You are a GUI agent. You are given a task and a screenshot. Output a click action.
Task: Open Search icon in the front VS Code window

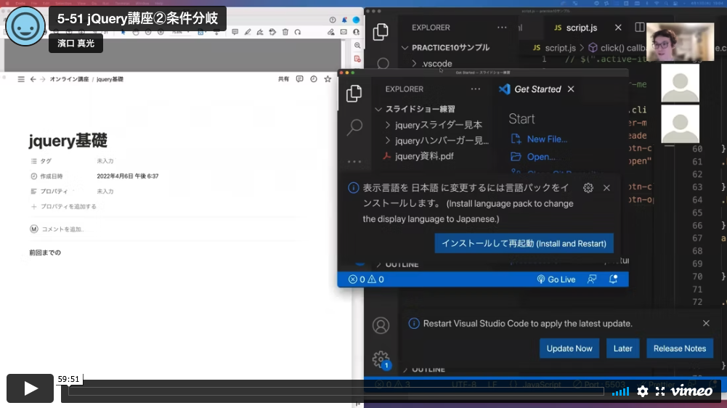[354, 126]
